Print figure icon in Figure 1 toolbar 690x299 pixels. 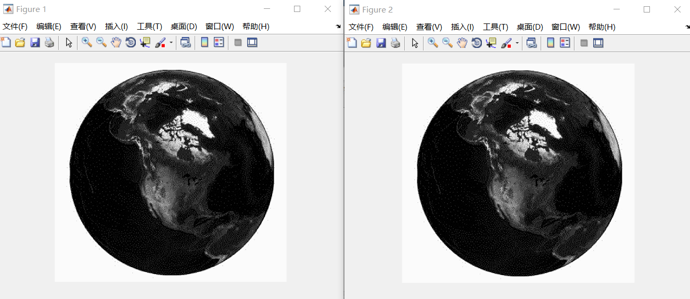point(49,43)
